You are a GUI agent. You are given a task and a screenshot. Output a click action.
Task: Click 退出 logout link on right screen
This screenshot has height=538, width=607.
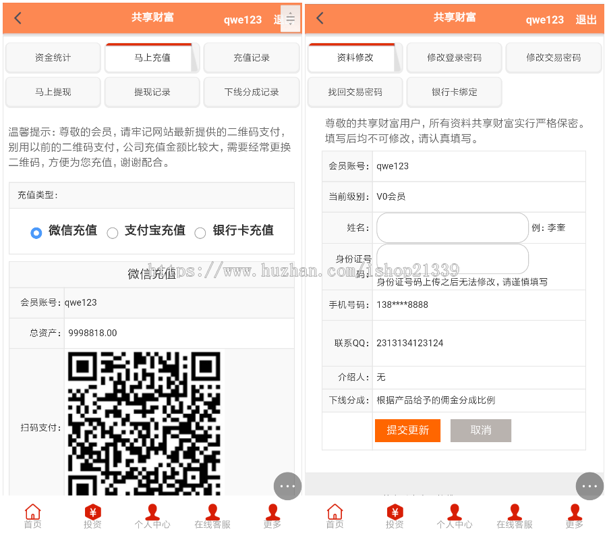585,20
